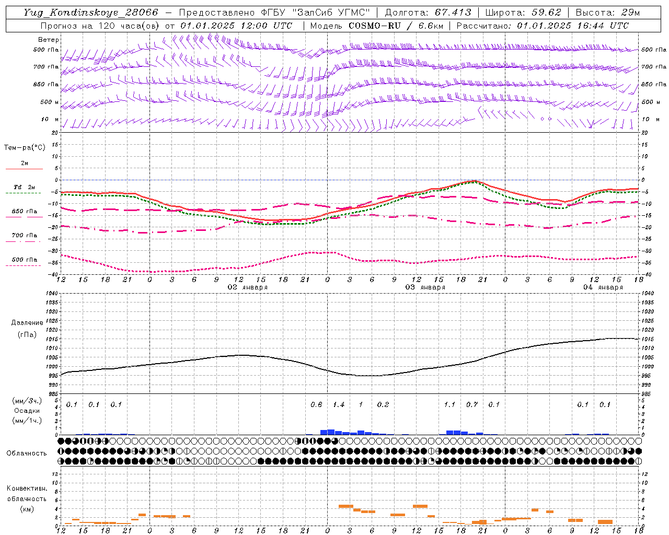Viewport: 669px width, 535px height.
Task: Select the forecast start time 01.01.2025 12:00 UTC
Action: pyautogui.click(x=236, y=26)
